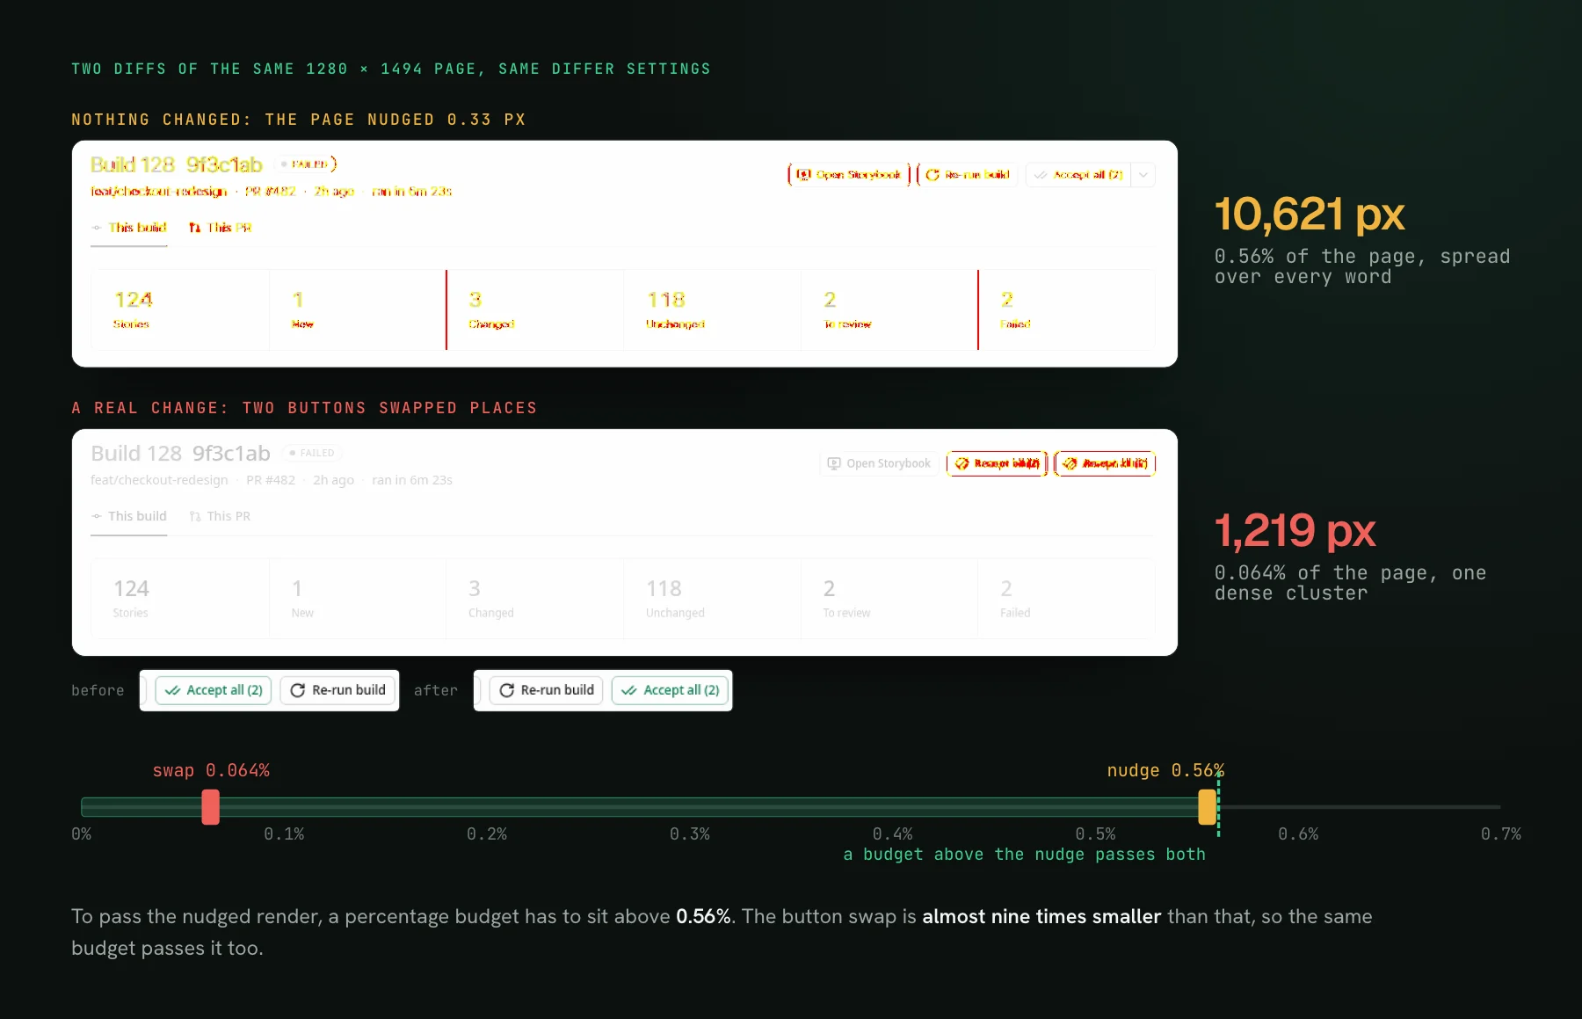This screenshot has height=1019, width=1582.
Task: Expand the chevron beside Accept all in the nudged panel
Action: [1143, 175]
